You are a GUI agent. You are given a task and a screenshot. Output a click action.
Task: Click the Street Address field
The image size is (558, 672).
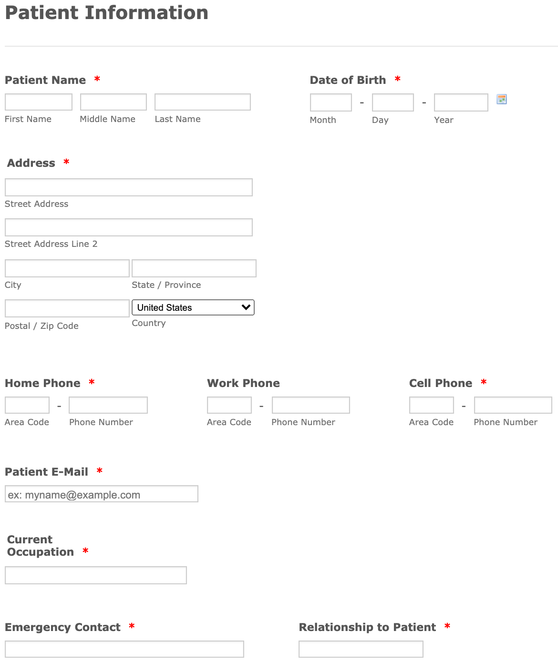pos(128,187)
